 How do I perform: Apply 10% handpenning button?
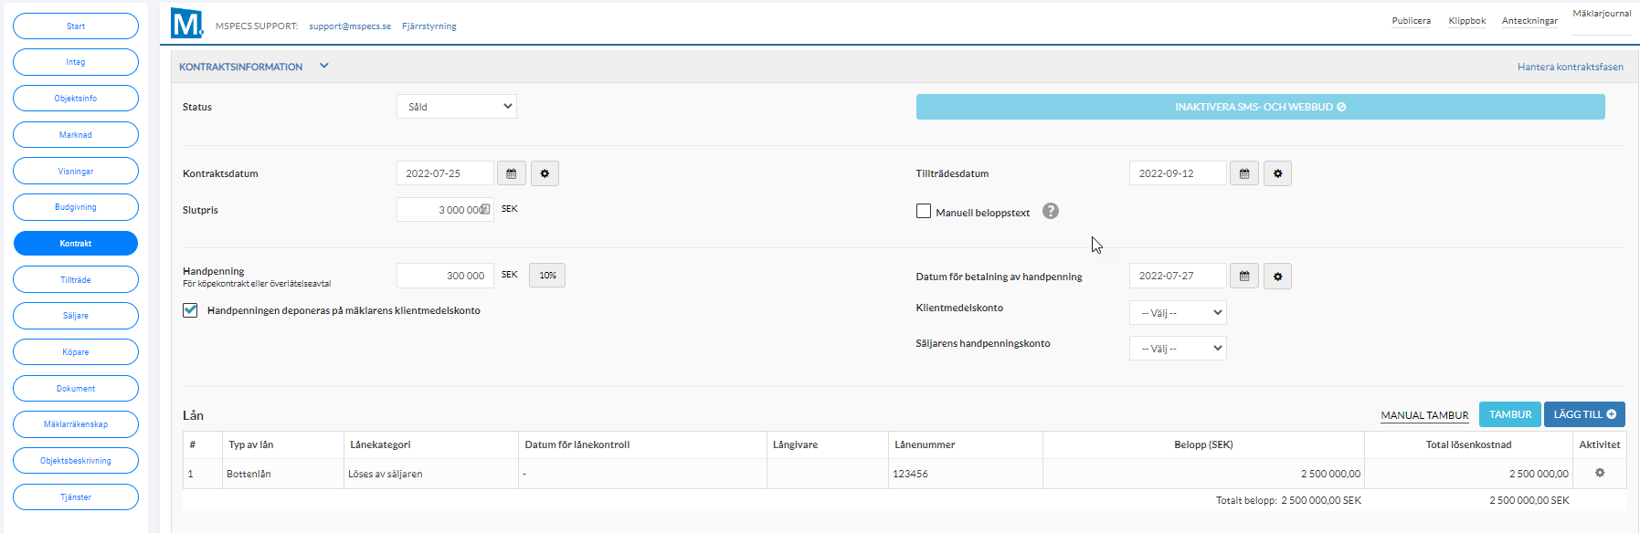click(x=547, y=276)
